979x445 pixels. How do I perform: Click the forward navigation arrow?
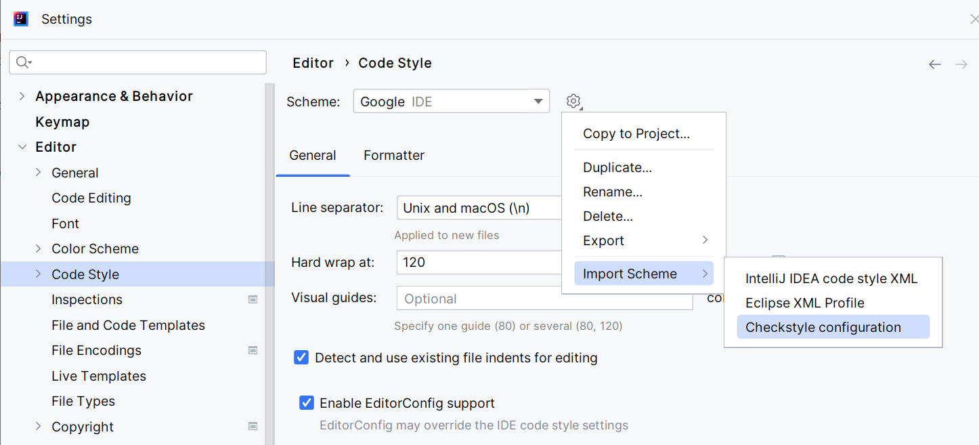click(x=961, y=64)
